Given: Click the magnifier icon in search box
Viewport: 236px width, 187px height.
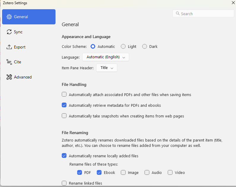Looking at the screenshot, I should tap(178, 13).
